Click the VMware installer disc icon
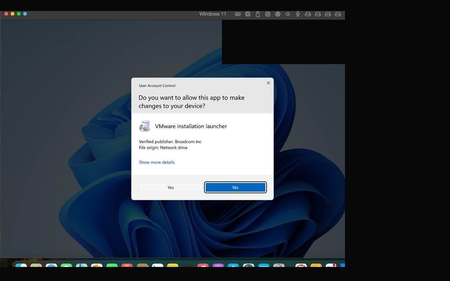Image resolution: width=450 pixels, height=281 pixels. click(145, 126)
